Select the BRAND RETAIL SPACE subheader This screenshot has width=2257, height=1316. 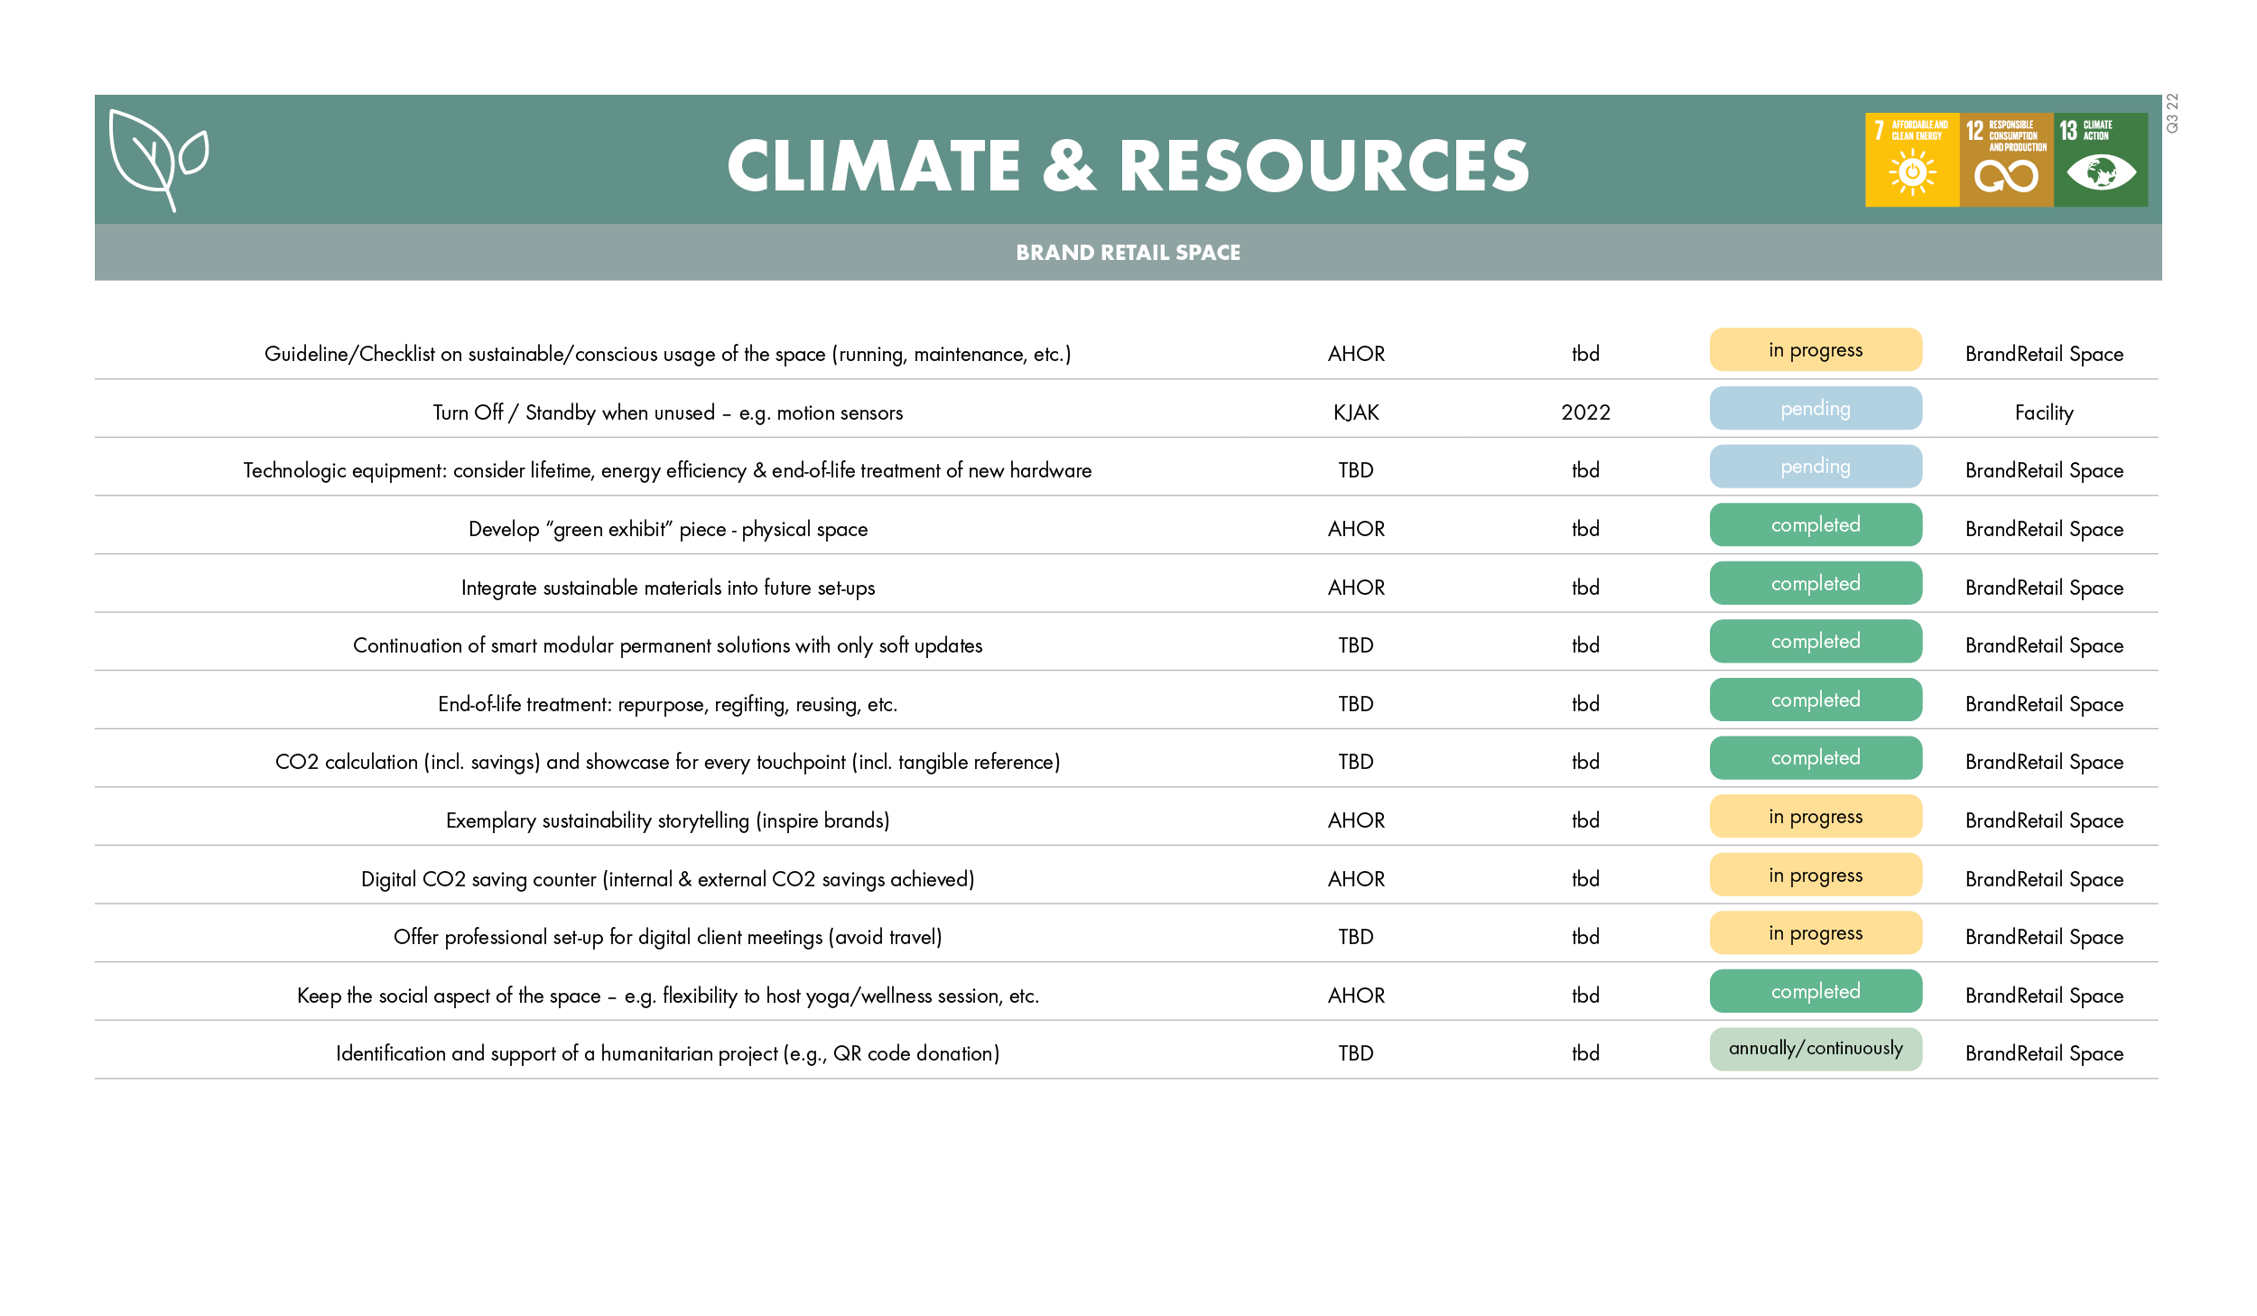point(1128,253)
